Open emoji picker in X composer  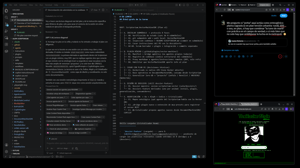click(x=239, y=56)
